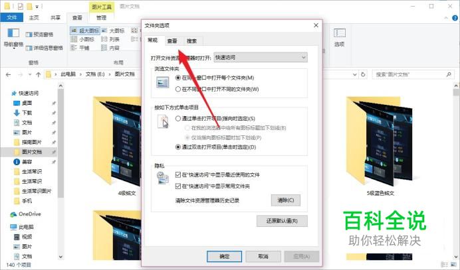Switch to details view in status bar
Viewport: 460px width, 270px height.
(445, 265)
